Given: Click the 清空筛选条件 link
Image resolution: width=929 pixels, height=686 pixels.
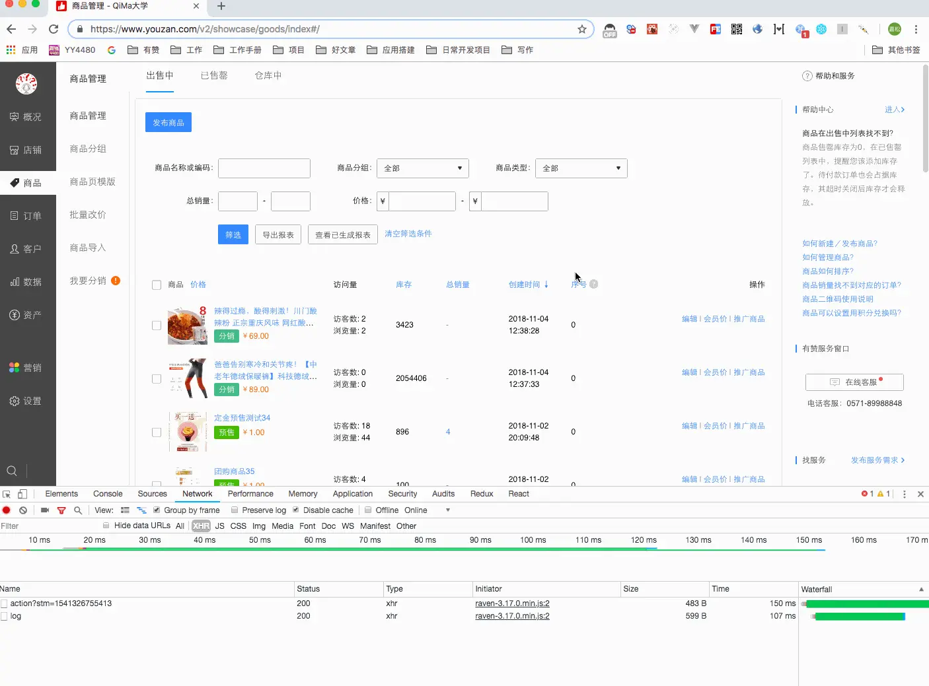Looking at the screenshot, I should coord(408,233).
